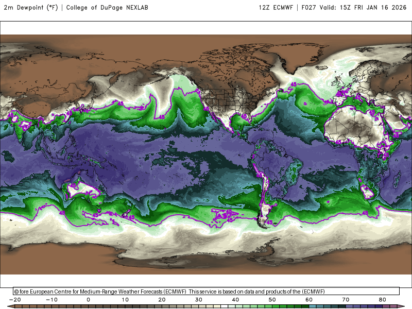Click the '-20' legend value
Viewport: 412px width, 309px height.
pos(15,300)
